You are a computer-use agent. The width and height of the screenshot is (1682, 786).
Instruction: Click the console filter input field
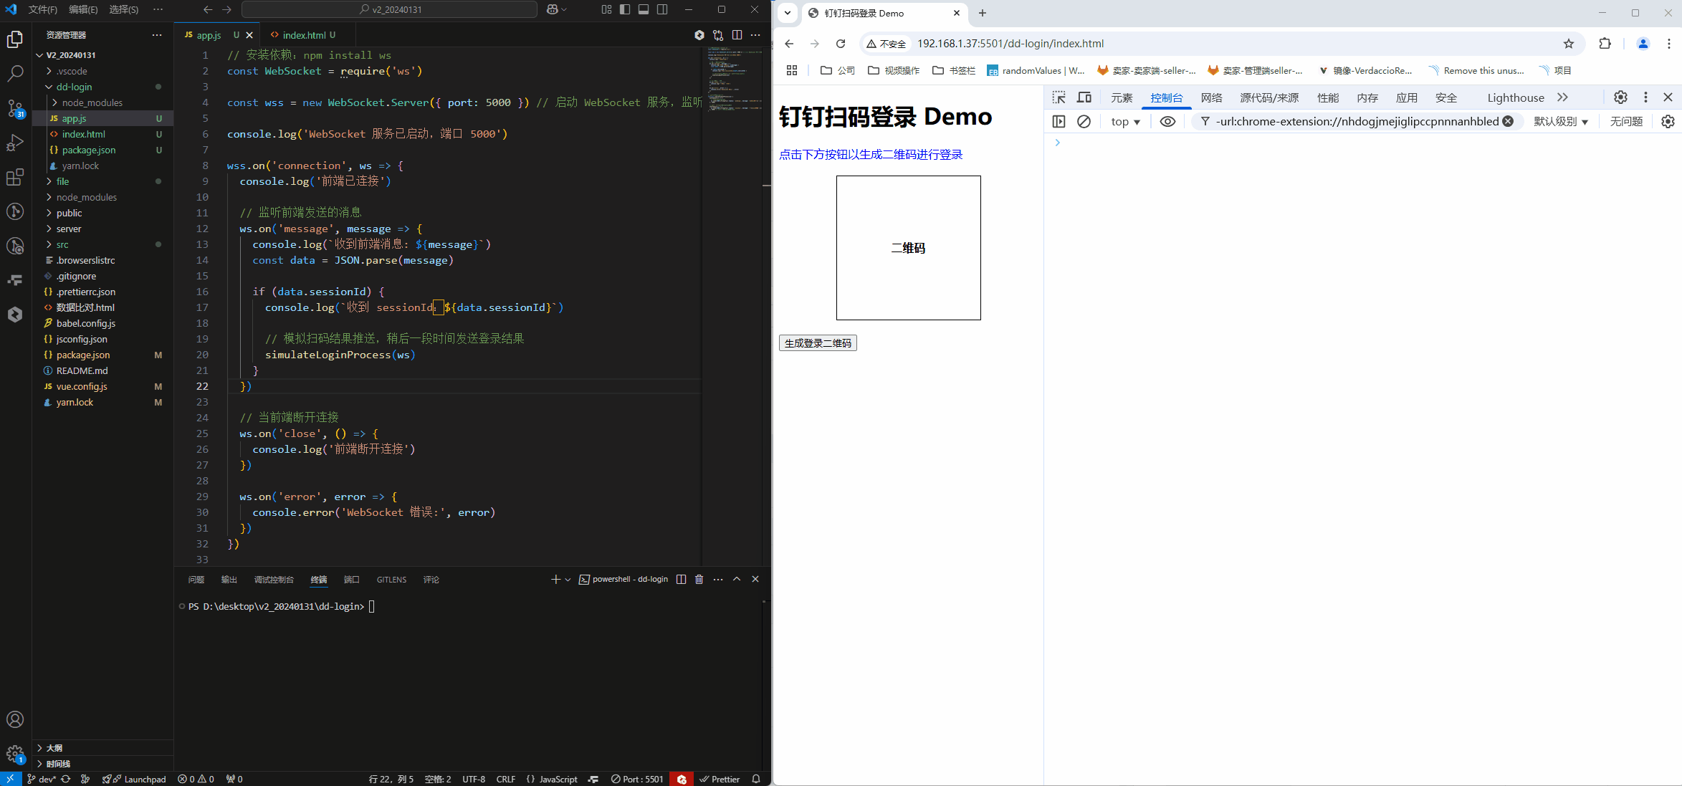[1354, 122]
